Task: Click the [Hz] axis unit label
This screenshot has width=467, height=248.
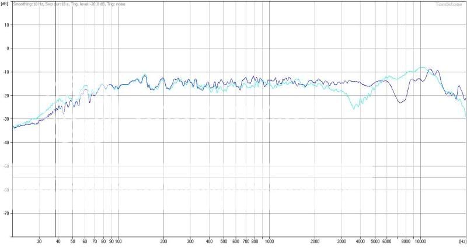Action: tap(462, 241)
